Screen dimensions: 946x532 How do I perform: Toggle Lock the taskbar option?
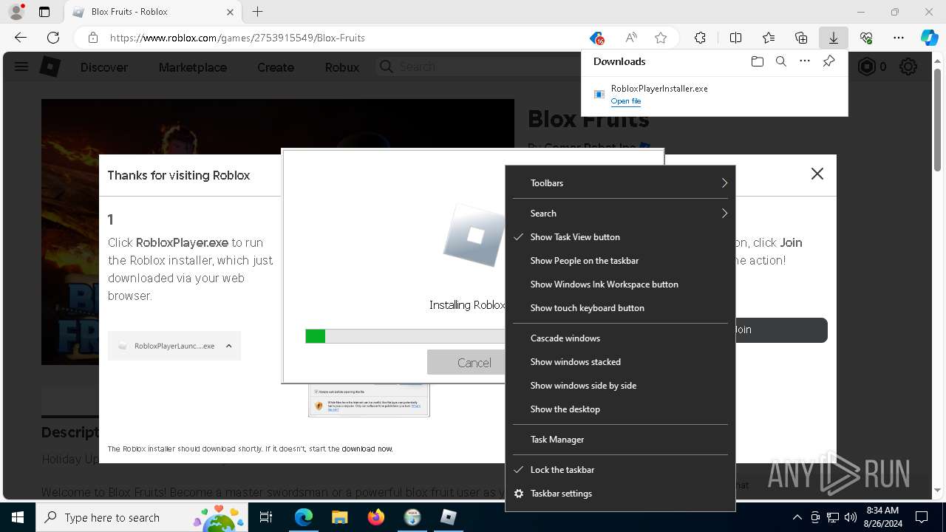tap(620, 470)
